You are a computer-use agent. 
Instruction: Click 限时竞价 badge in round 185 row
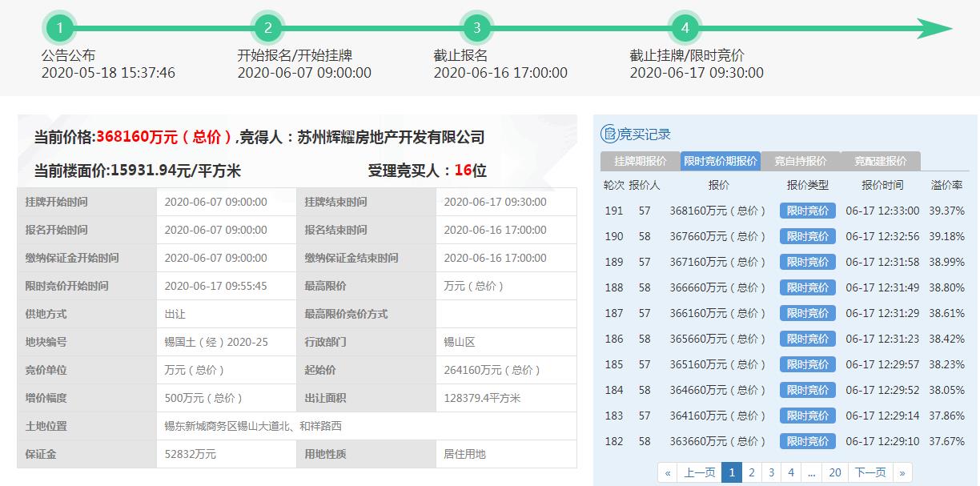808,365
